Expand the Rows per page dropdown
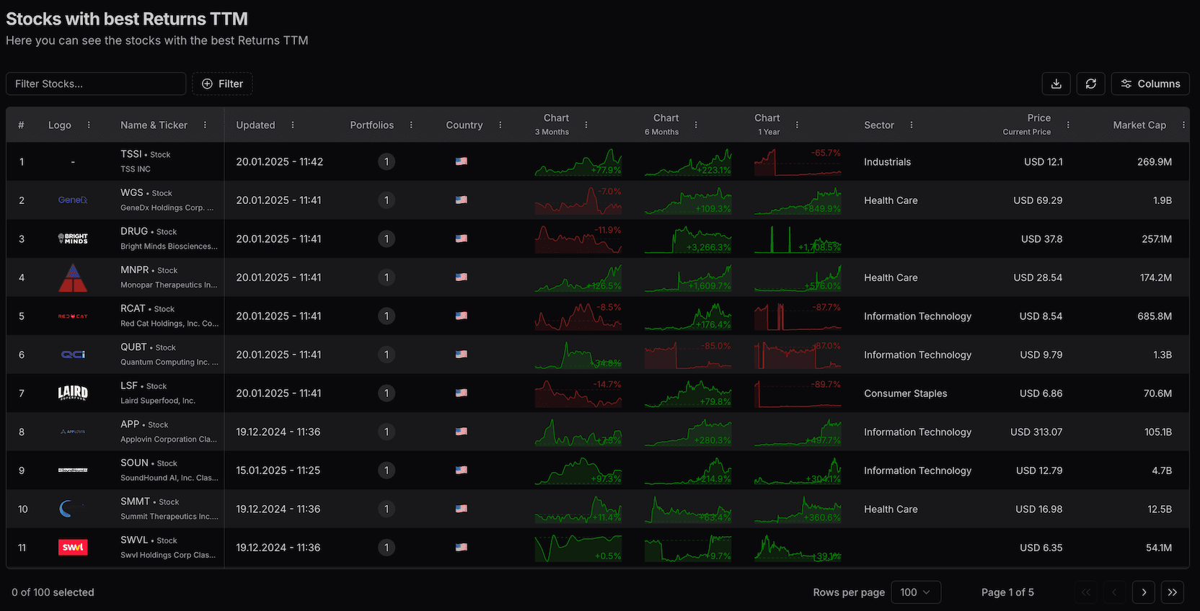Viewport: 1200px width, 611px height. click(x=915, y=592)
